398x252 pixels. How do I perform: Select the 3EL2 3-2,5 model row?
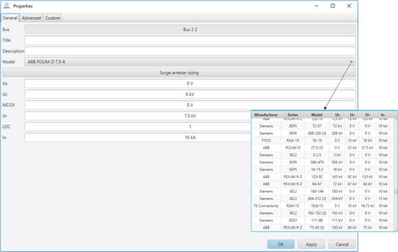pyautogui.click(x=323, y=155)
